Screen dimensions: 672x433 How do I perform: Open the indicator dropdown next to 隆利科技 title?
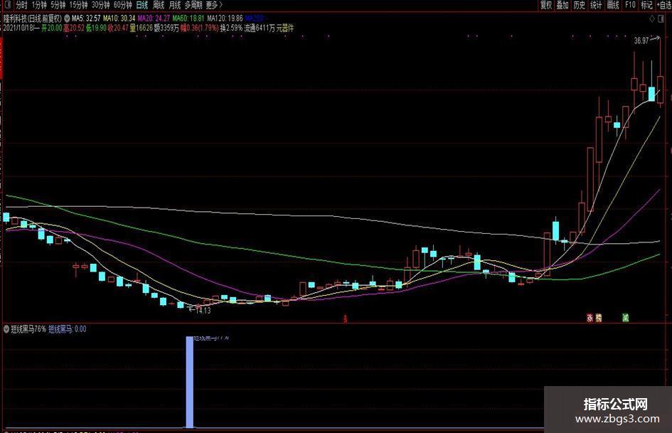click(67, 18)
